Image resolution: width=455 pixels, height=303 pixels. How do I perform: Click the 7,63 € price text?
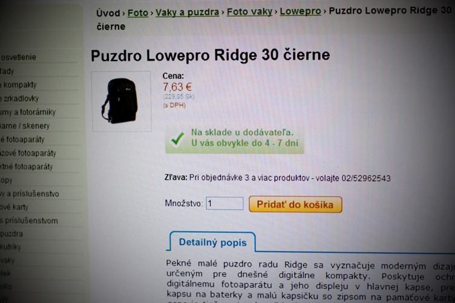click(x=177, y=86)
